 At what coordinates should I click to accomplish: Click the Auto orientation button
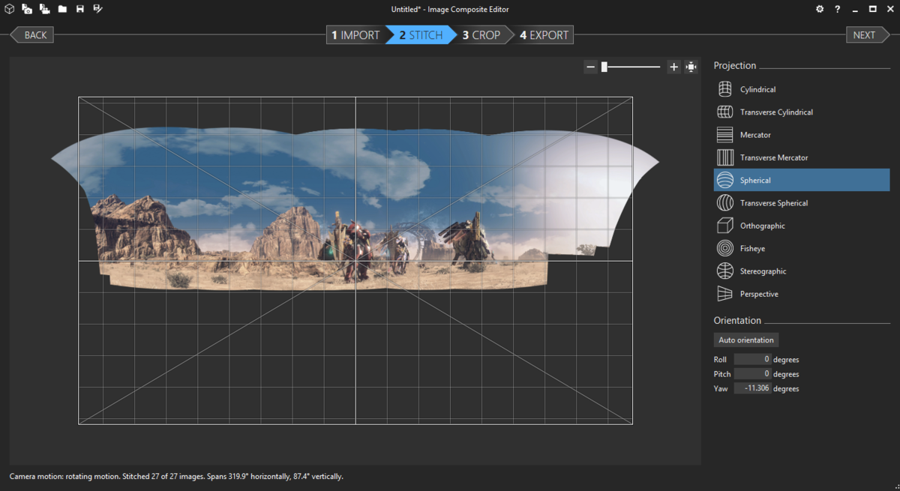(746, 340)
